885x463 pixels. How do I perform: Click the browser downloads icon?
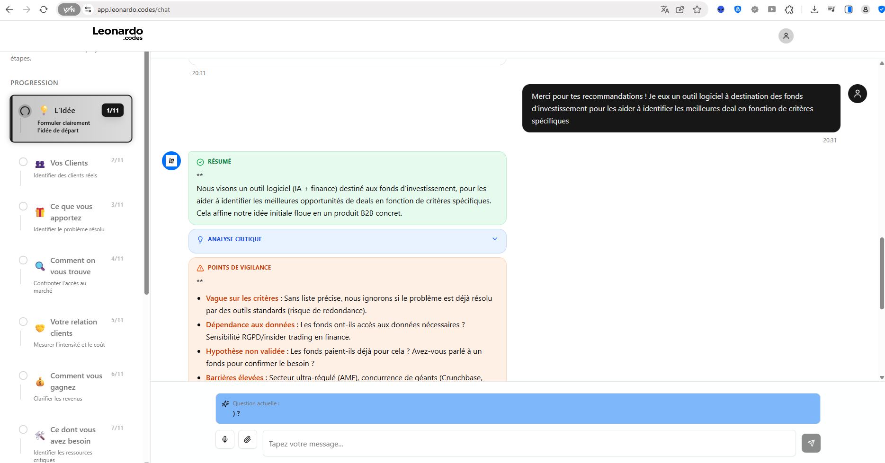pyautogui.click(x=814, y=9)
